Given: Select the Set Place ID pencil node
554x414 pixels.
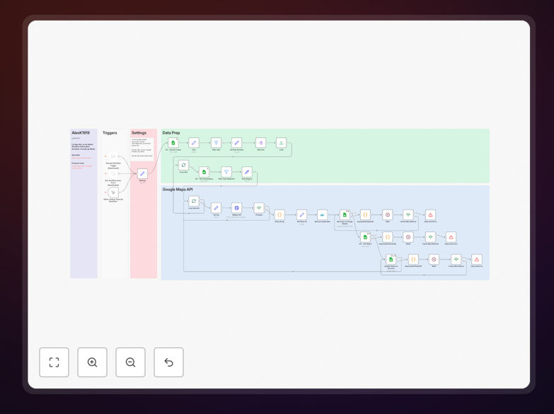Looking at the screenshot, I should 301,214.
